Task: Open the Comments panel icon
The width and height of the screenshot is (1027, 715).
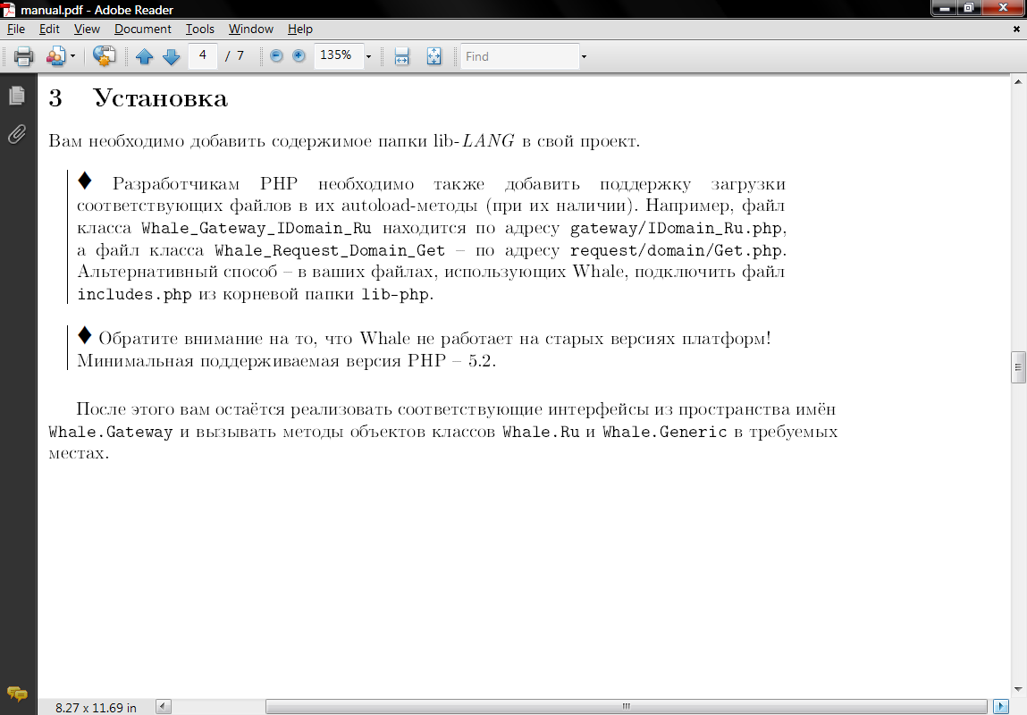Action: 16,694
